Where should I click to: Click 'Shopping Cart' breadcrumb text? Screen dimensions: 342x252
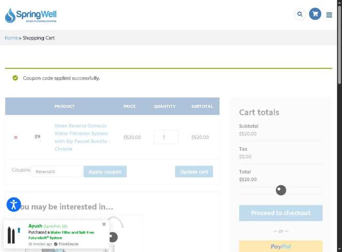coord(39,38)
